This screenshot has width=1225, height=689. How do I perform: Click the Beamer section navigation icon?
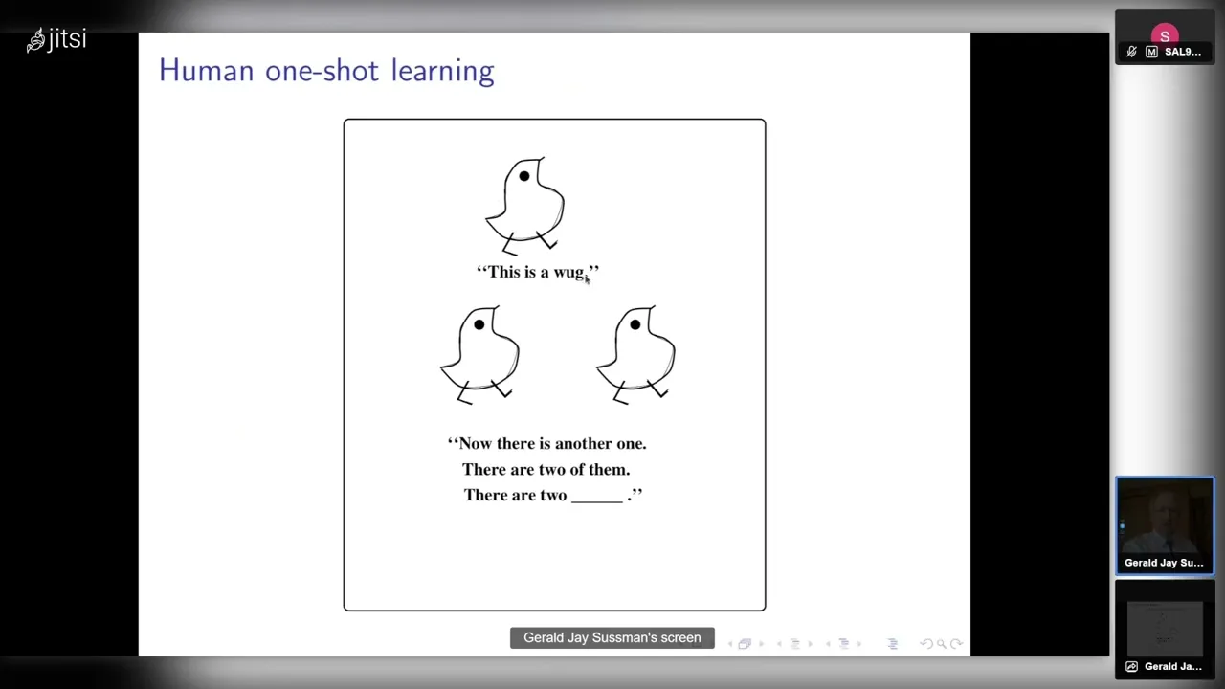[x=844, y=644]
